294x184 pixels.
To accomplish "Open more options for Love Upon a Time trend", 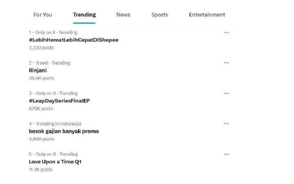I will coord(227,154).
